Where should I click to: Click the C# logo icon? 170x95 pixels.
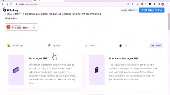pyautogui.click(x=120, y=46)
